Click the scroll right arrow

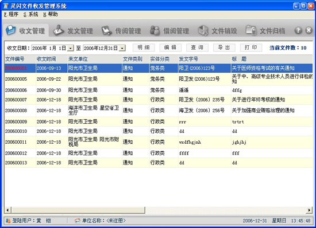[x=309, y=210]
